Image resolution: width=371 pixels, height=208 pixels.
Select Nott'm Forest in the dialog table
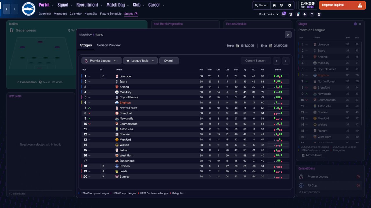point(128,108)
